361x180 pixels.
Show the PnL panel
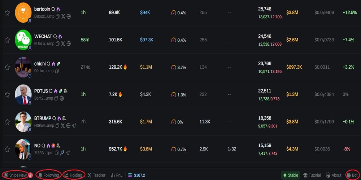tap(117, 175)
